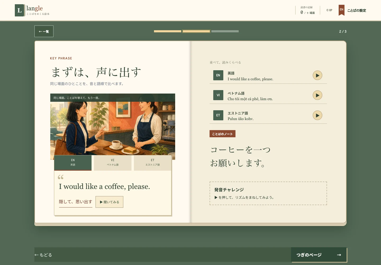
Task: Click the 'Palun üks kohv.' text
Action: [241, 119]
